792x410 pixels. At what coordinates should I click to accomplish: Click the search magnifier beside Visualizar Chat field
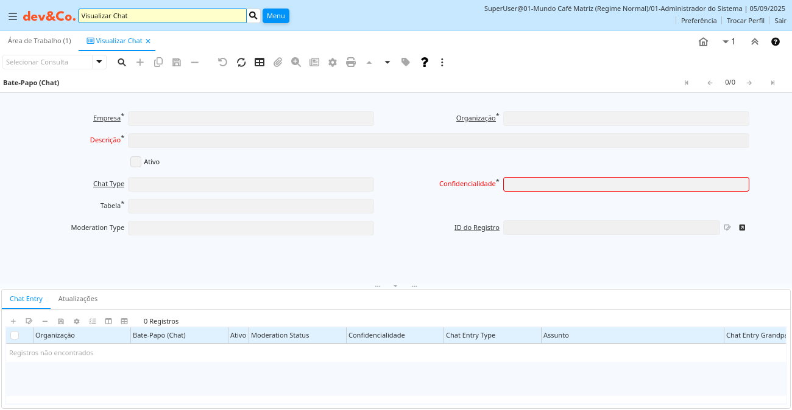(x=253, y=15)
